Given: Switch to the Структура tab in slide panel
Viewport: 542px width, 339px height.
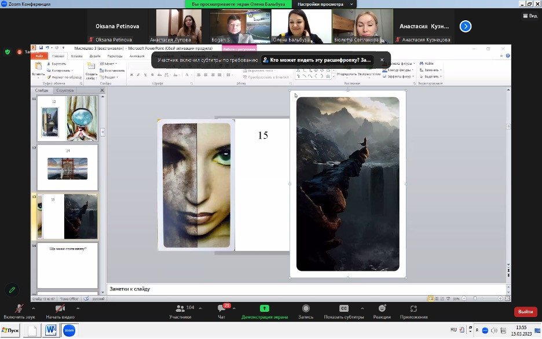Looking at the screenshot, I should 65,91.
